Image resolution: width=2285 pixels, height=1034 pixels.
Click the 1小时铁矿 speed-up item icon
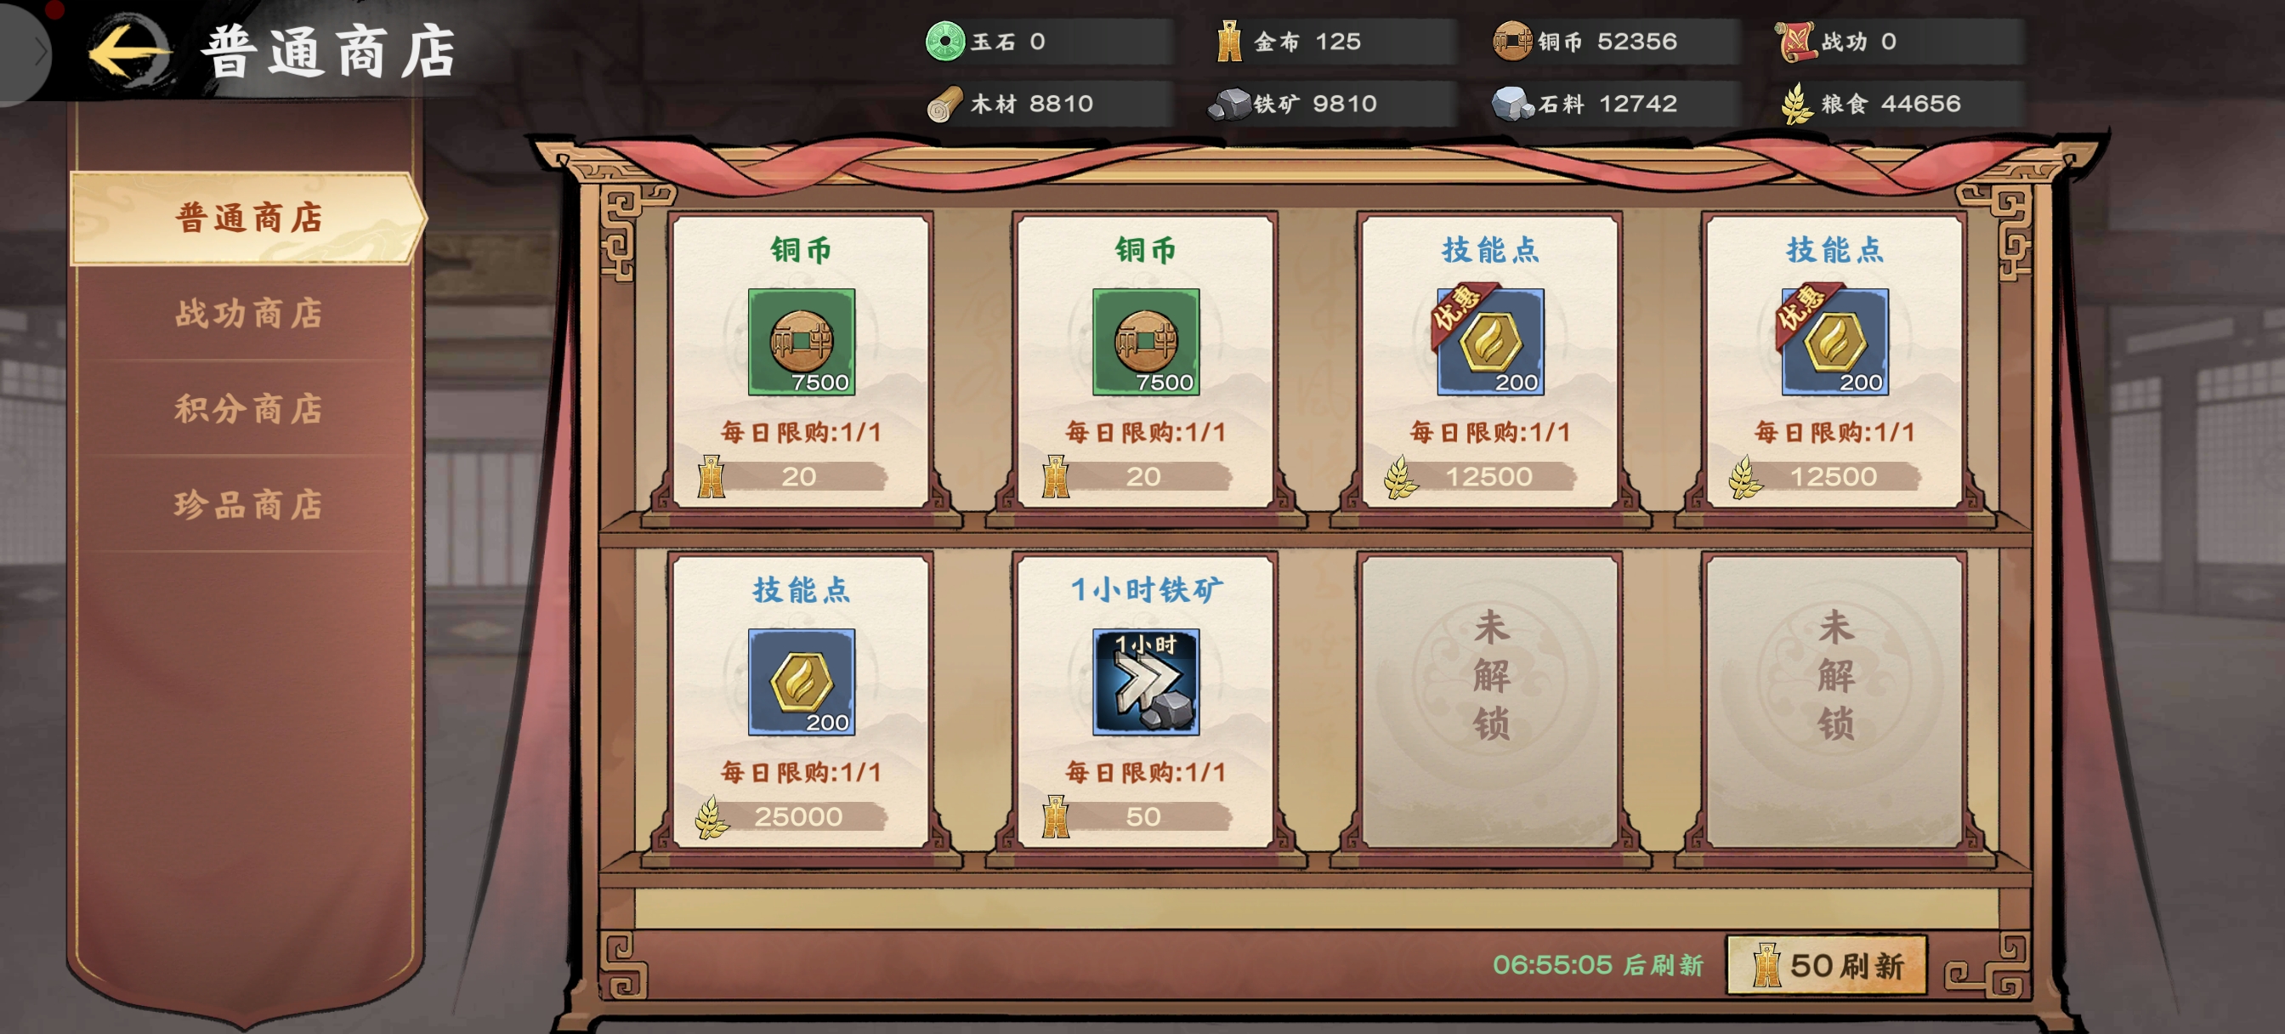click(x=1145, y=682)
